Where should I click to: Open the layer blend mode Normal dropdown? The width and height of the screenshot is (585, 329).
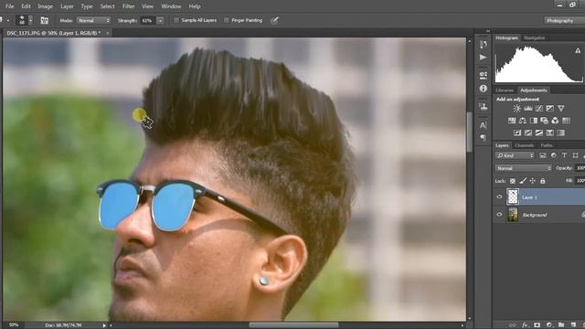(x=524, y=168)
